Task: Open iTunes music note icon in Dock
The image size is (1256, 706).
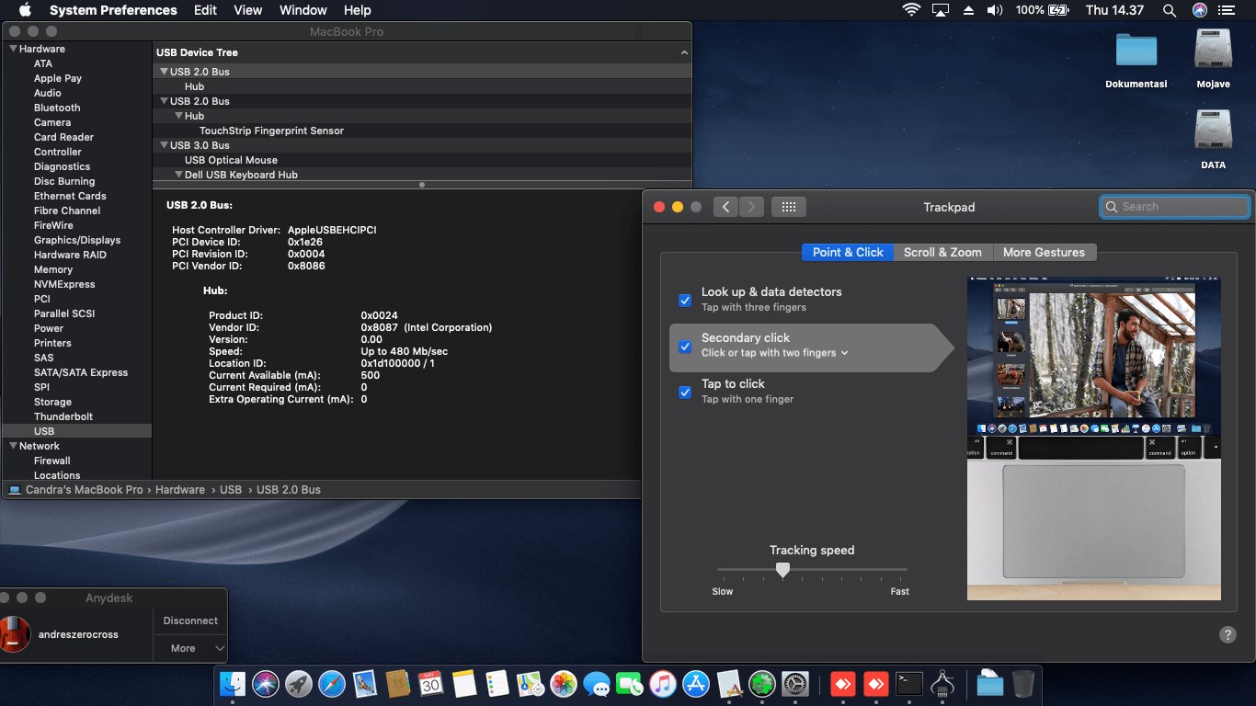Action: point(662,683)
